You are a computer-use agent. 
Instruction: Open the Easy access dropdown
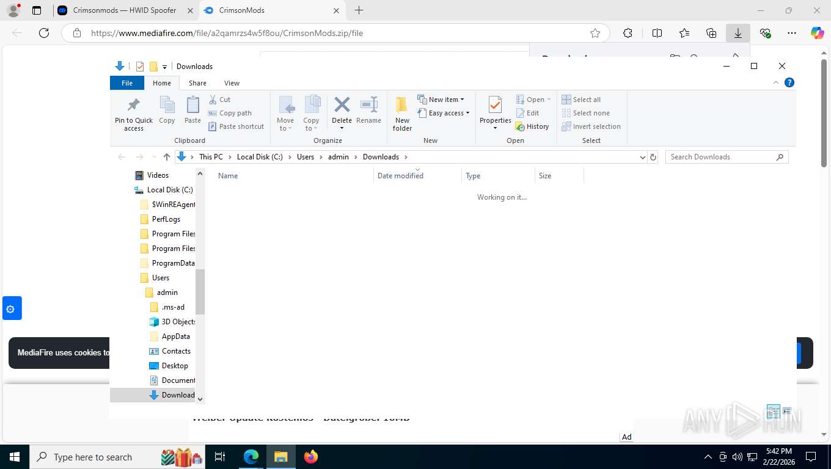click(x=444, y=113)
